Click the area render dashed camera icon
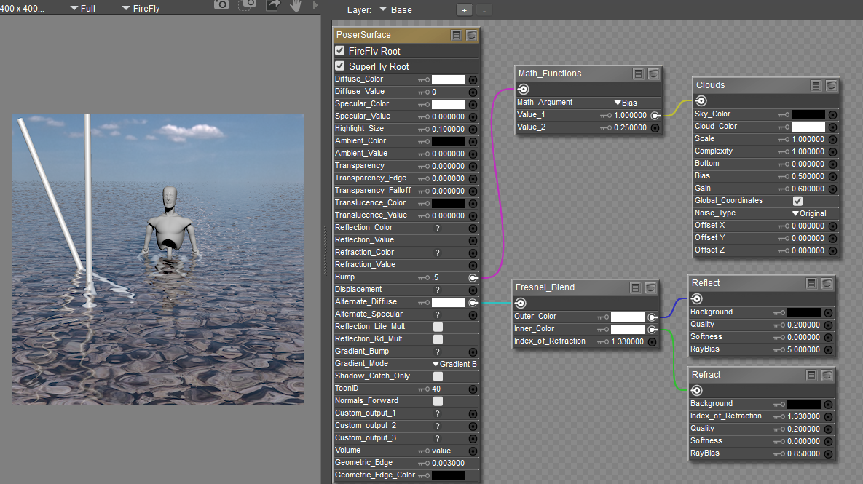This screenshot has height=484, width=863. tap(248, 6)
